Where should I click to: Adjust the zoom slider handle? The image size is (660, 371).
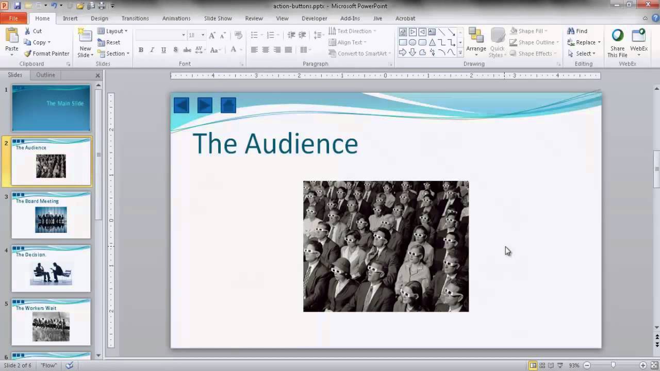(613, 365)
